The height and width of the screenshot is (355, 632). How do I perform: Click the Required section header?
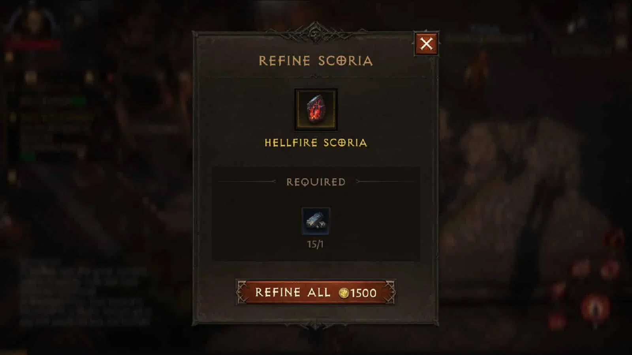click(x=316, y=182)
